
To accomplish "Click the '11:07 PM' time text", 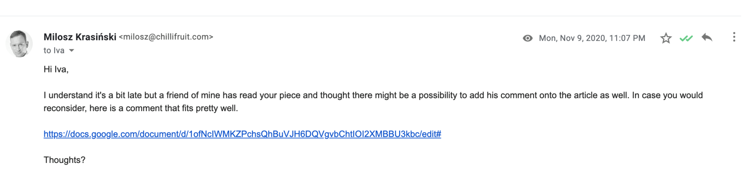I will click(627, 38).
